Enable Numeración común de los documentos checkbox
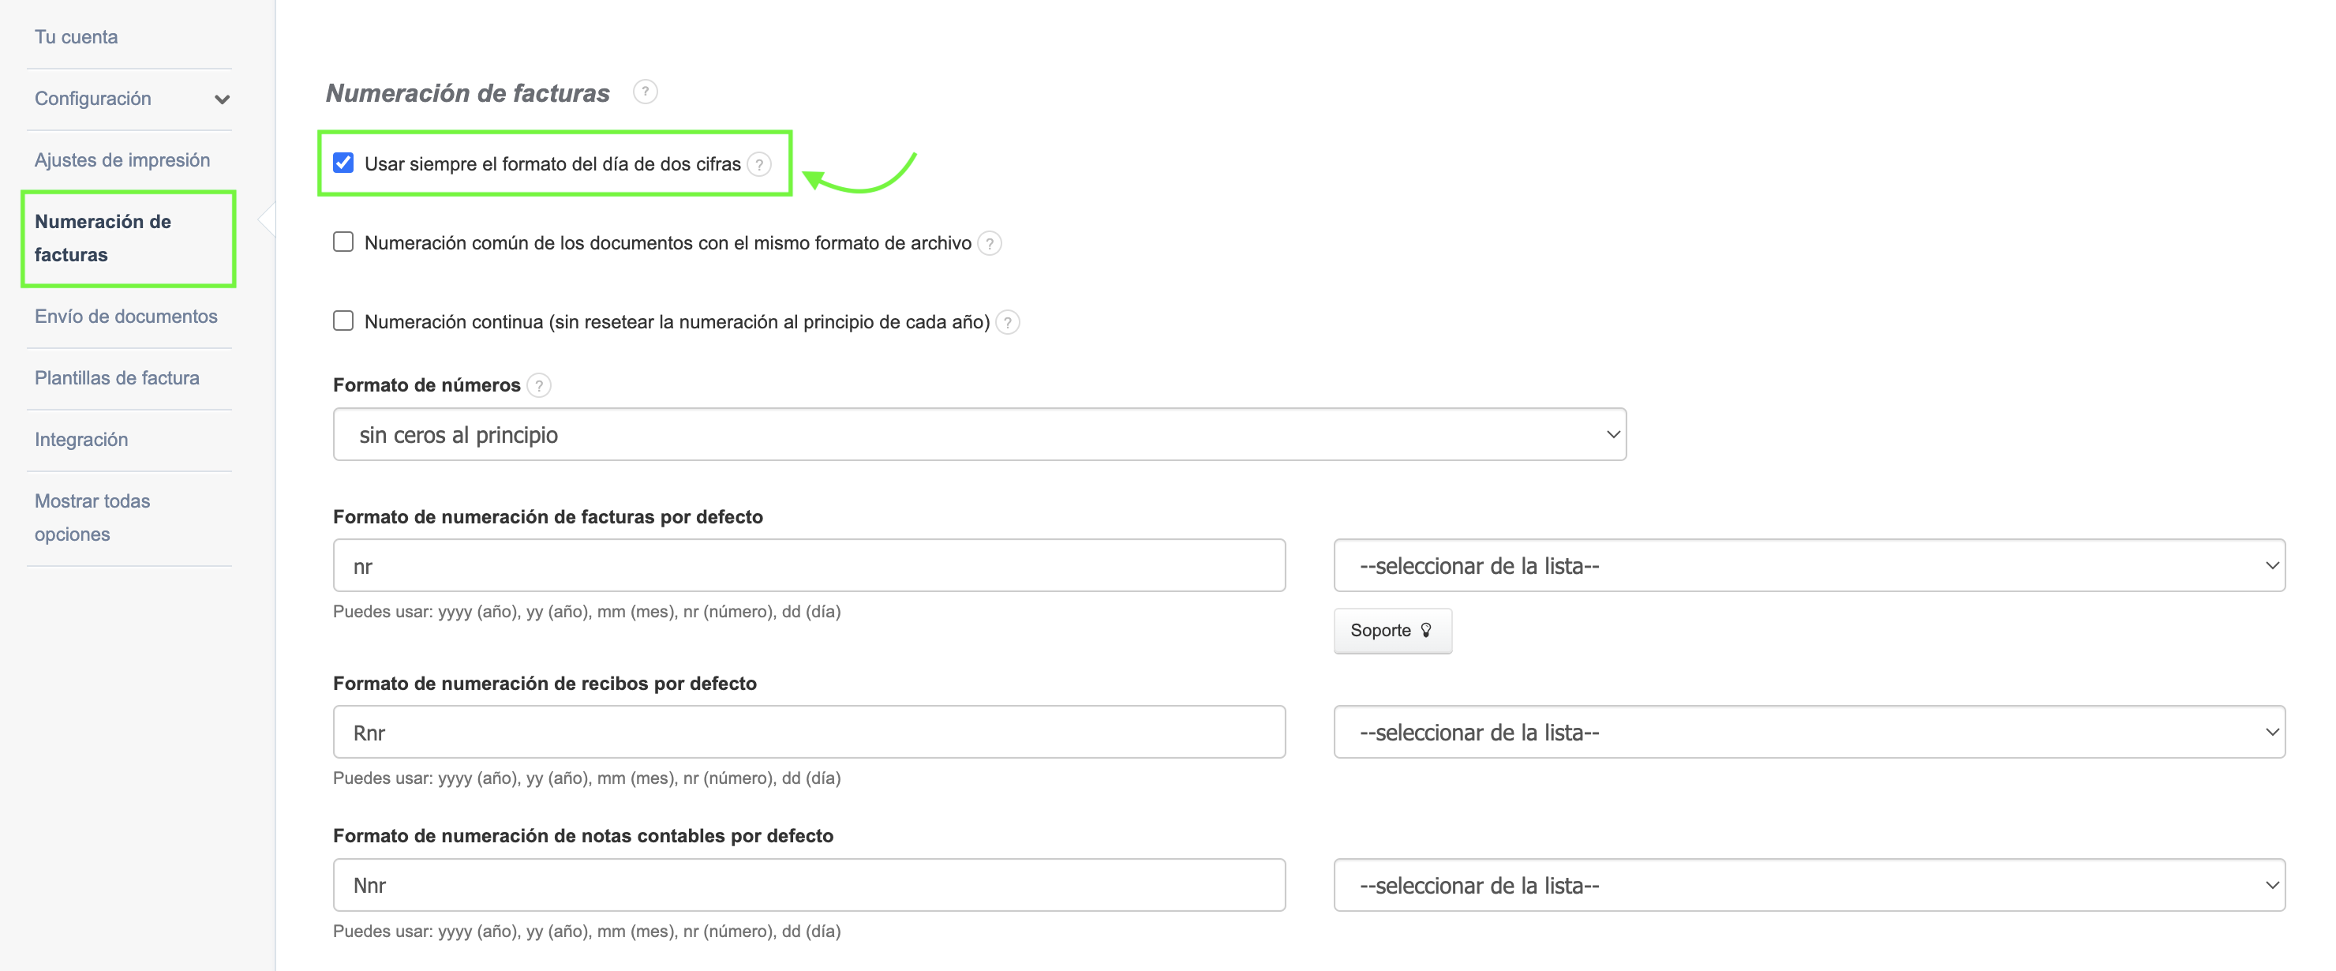 (343, 242)
